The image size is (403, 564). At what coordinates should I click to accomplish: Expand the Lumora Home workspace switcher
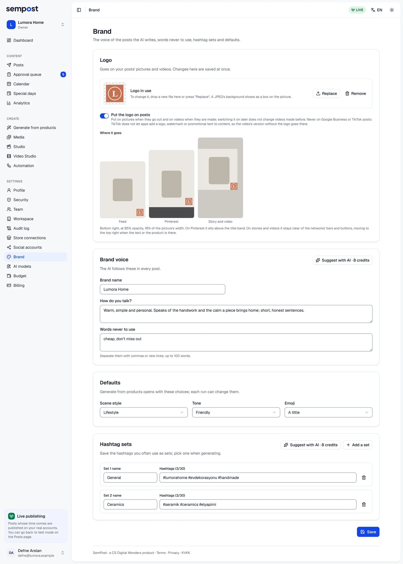pos(36,25)
